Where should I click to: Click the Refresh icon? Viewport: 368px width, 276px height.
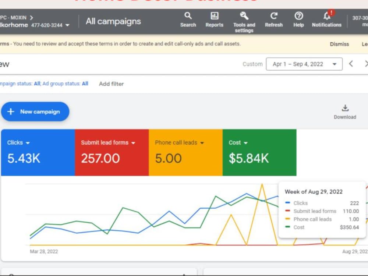point(274,16)
